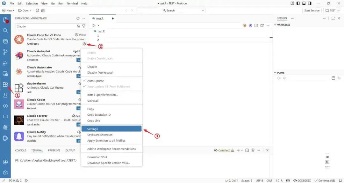Screen dimensions: 344x183
Task: Choose Settings in the context menu
Action: 111,129
